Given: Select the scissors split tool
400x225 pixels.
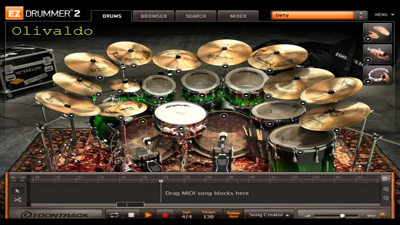Looking at the screenshot, I should pyautogui.click(x=17, y=200).
